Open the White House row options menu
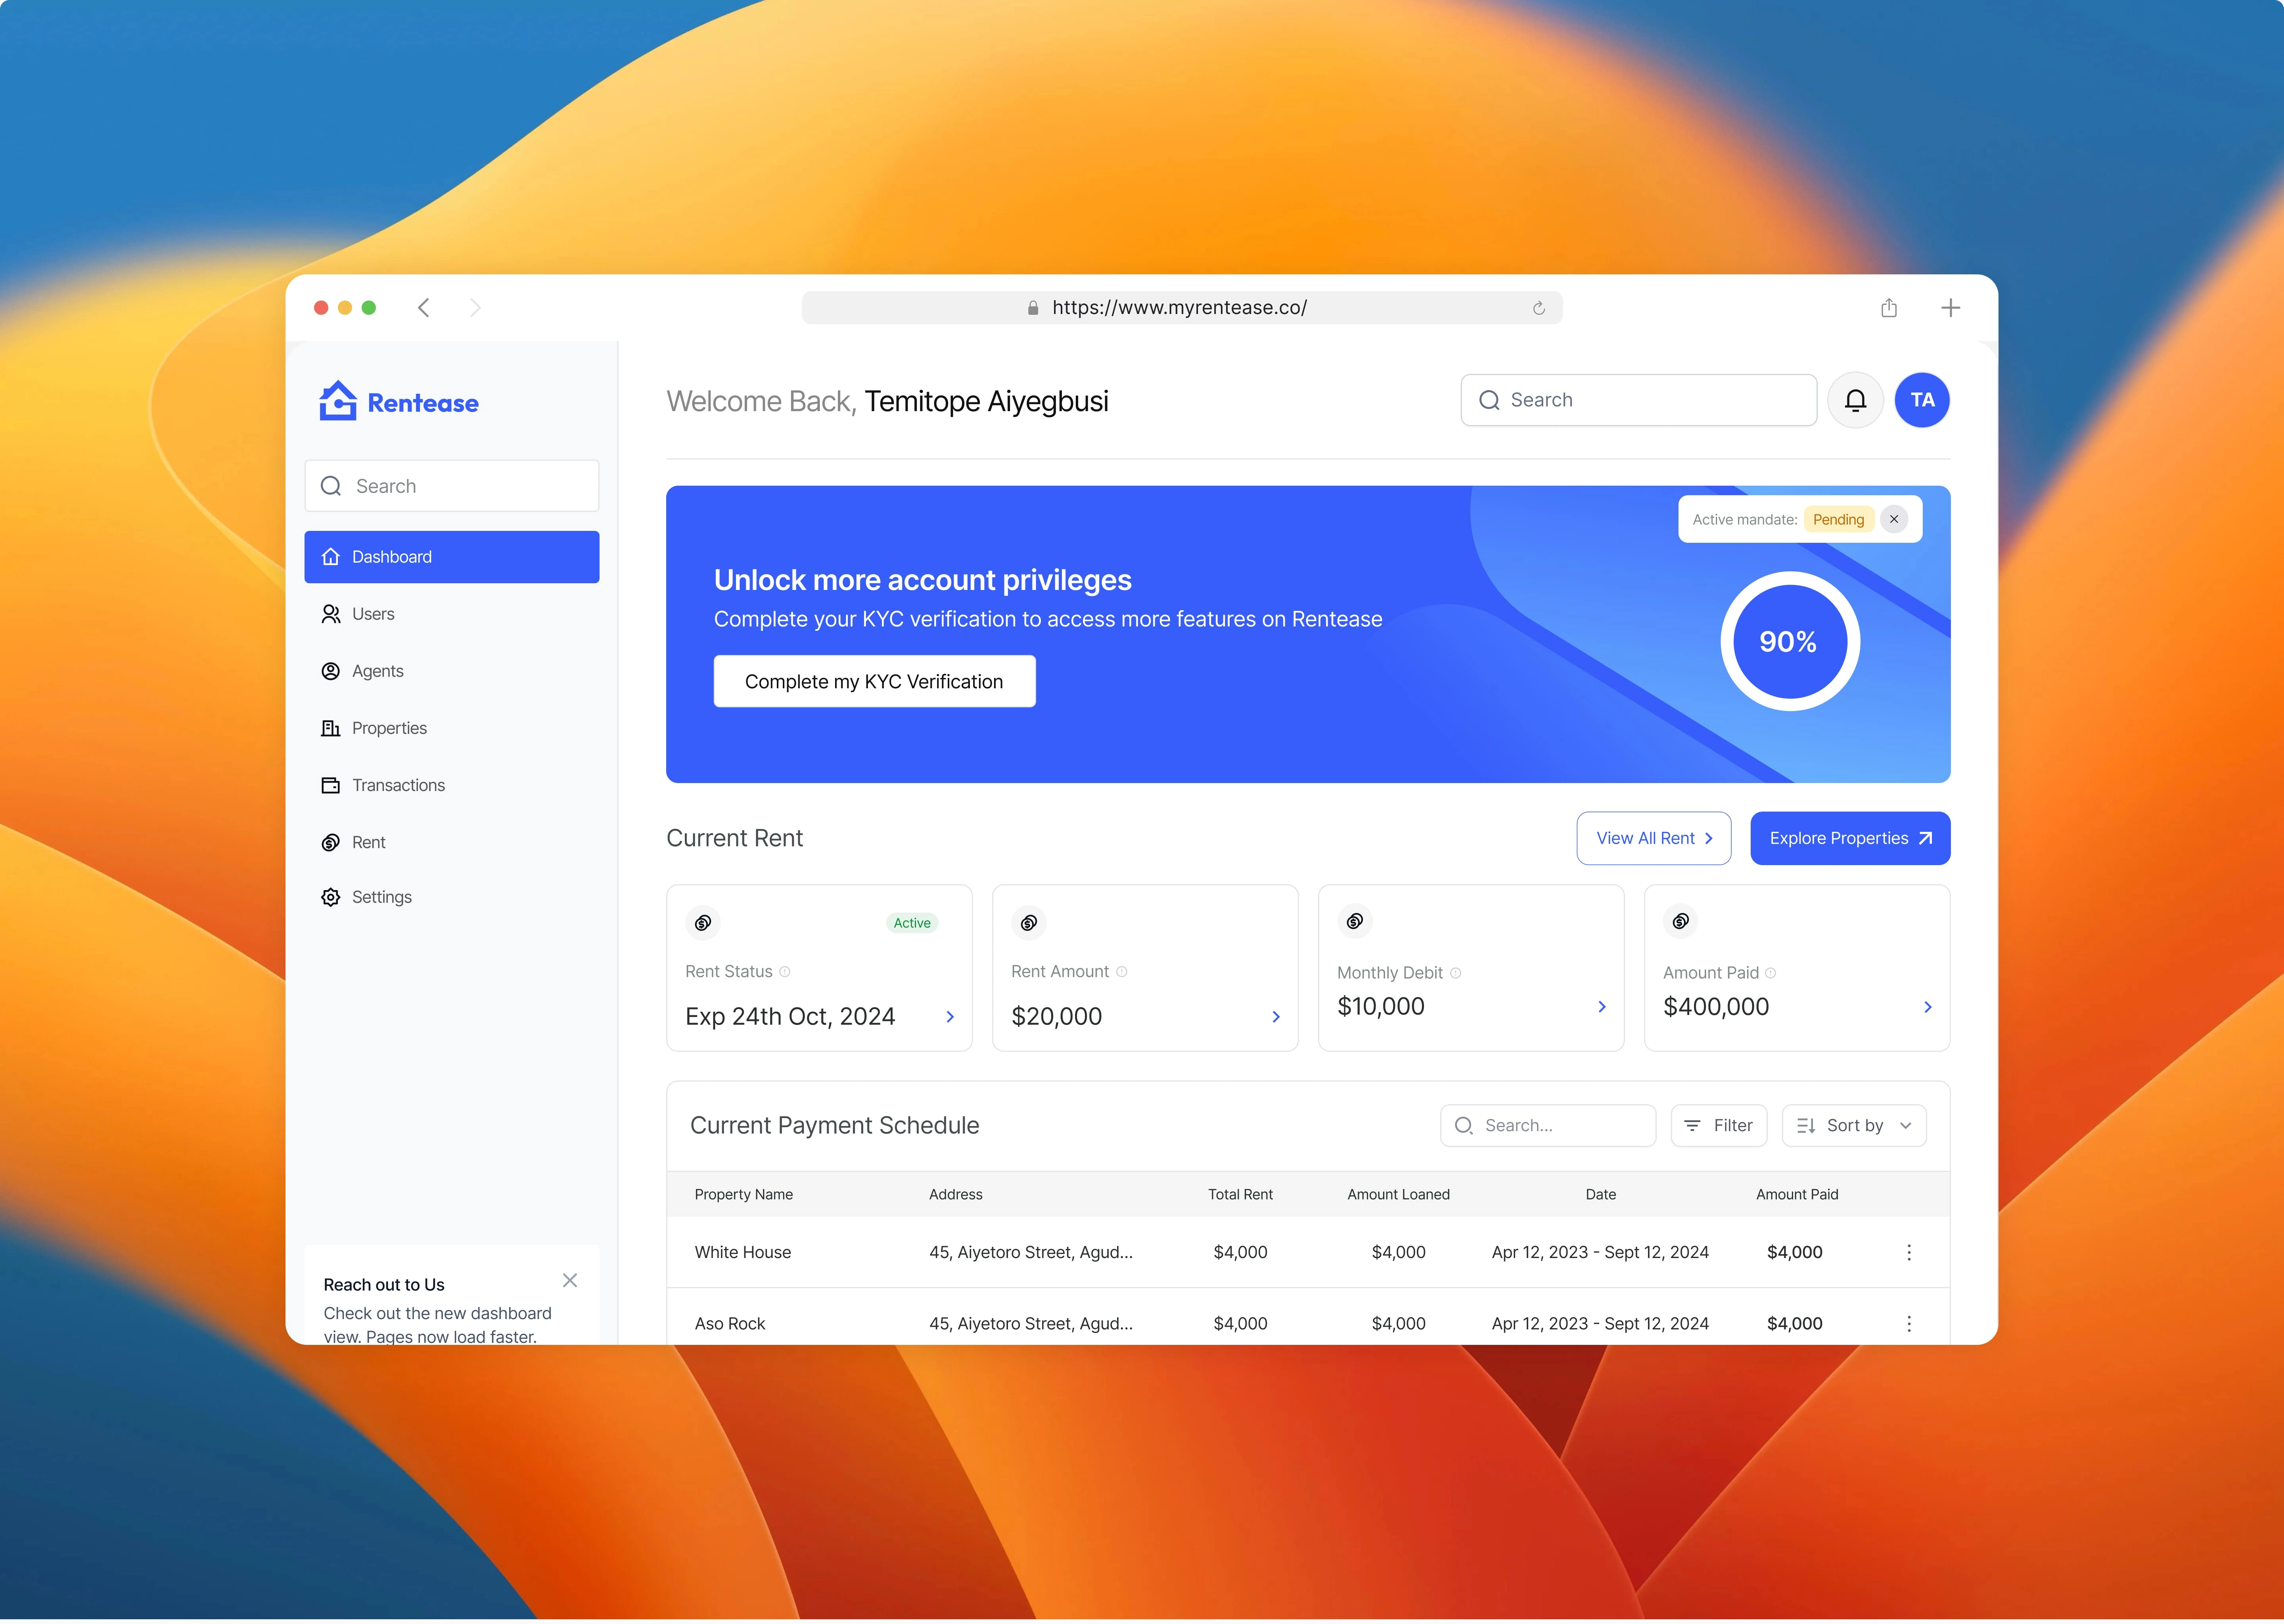The height and width of the screenshot is (1624, 2284). 1908,1253
